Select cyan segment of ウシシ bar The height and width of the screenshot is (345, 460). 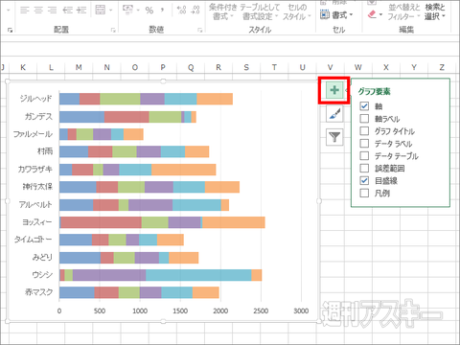tap(198, 275)
